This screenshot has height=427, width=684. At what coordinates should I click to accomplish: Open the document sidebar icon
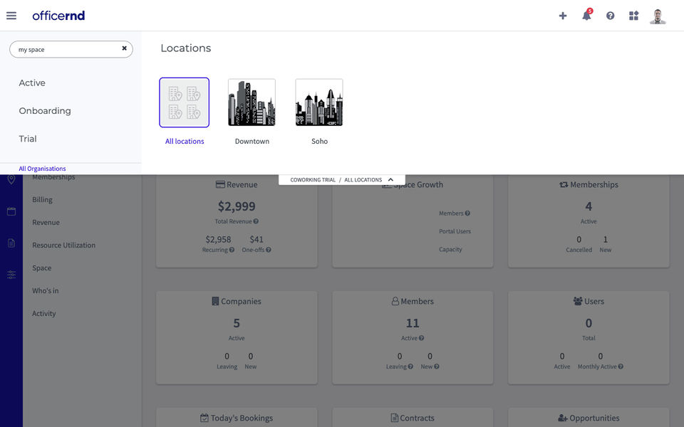click(x=11, y=243)
